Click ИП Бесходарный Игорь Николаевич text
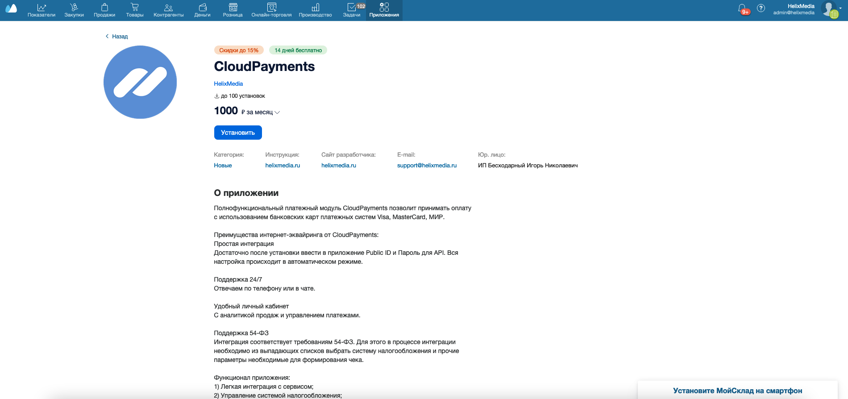Image resolution: width=848 pixels, height=399 pixels. pyautogui.click(x=528, y=166)
